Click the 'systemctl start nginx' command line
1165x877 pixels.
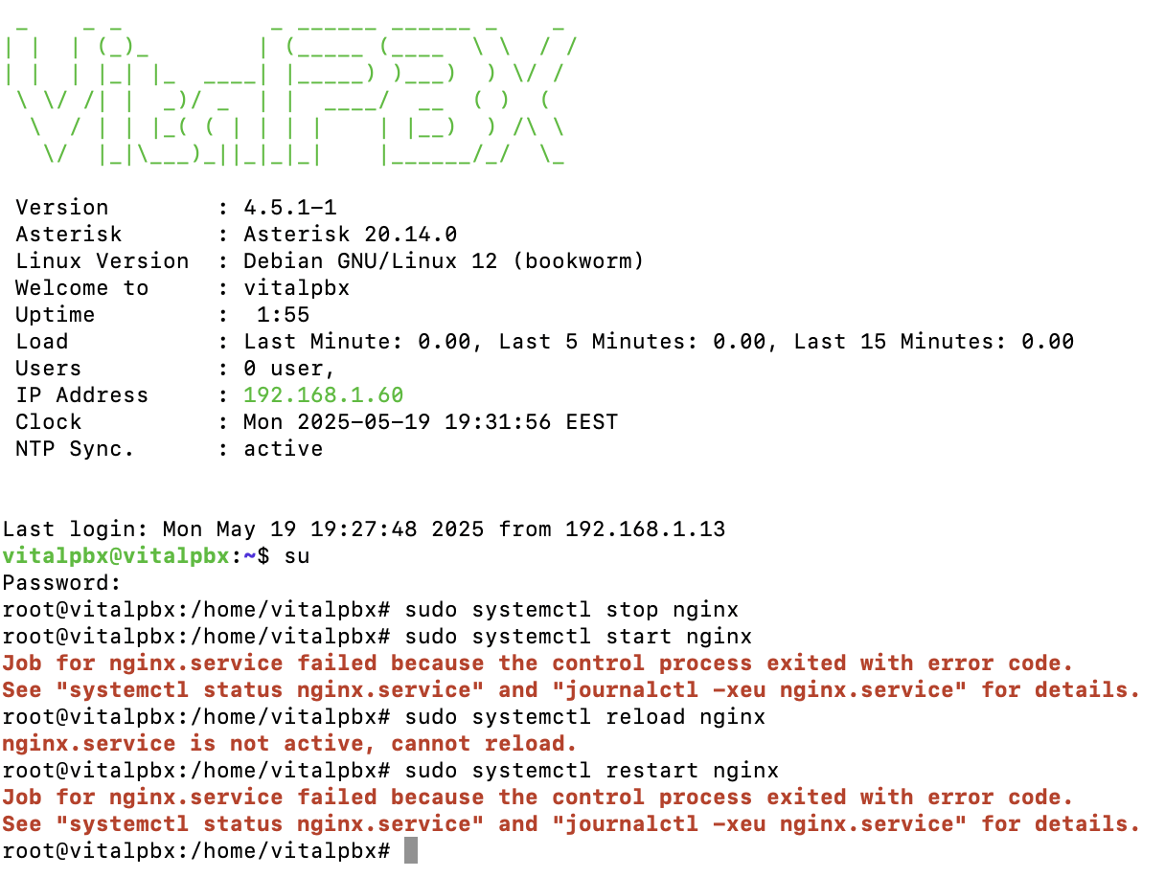[377, 637]
